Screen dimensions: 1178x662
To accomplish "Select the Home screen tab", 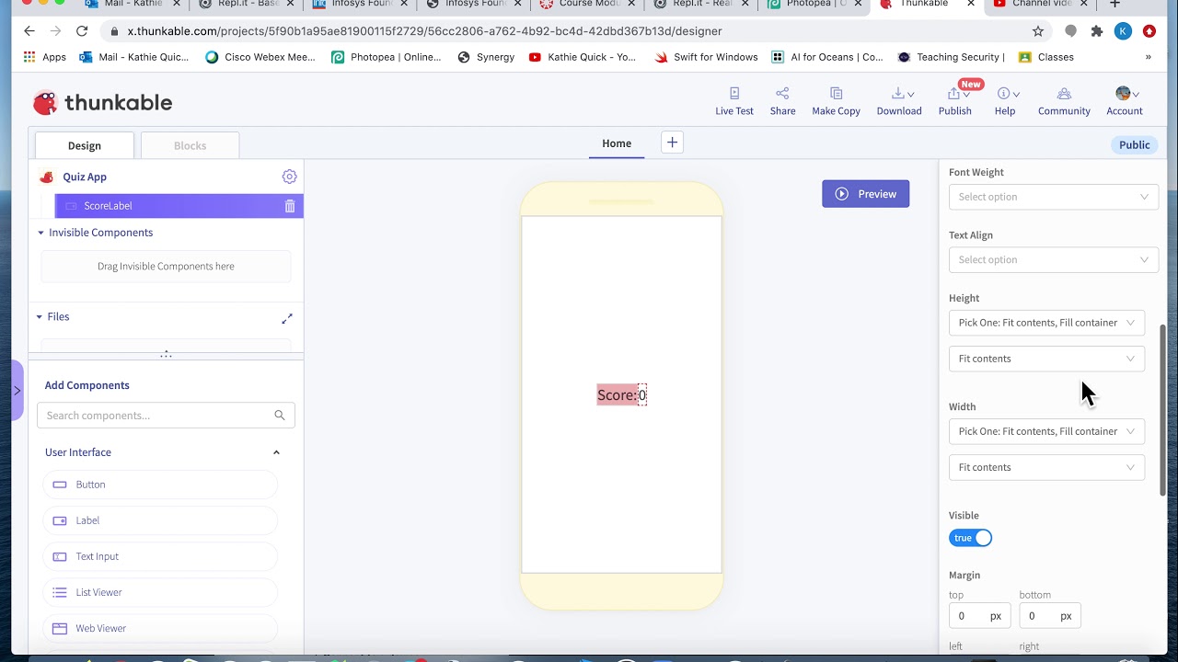I will pyautogui.click(x=617, y=143).
